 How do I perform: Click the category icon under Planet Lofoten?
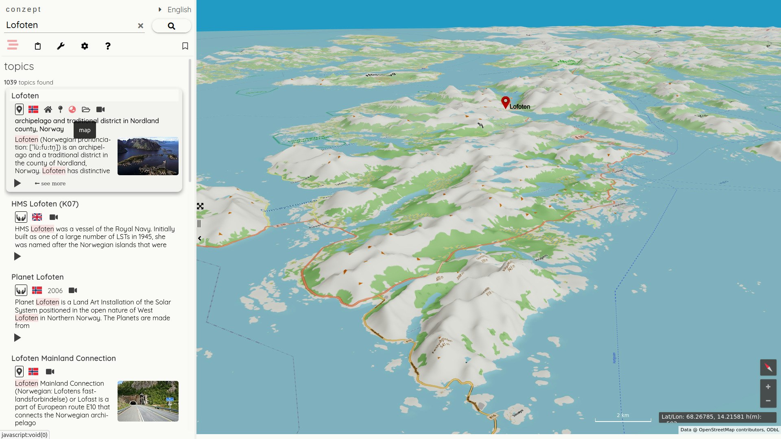tap(21, 290)
